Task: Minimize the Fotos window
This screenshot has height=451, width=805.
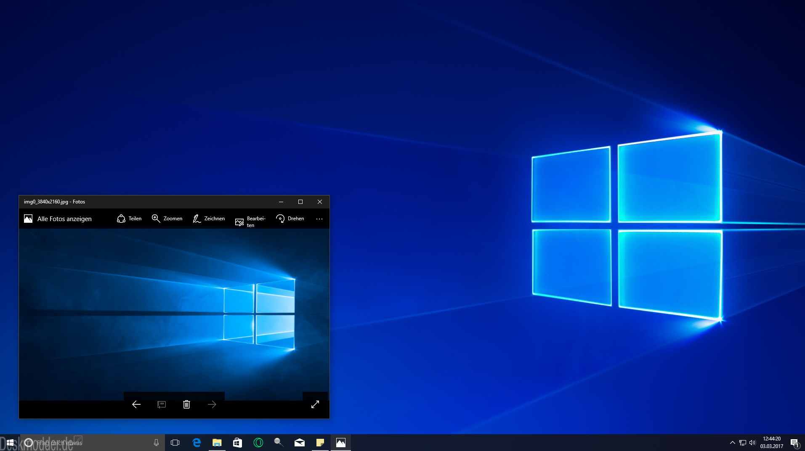Action: point(281,202)
